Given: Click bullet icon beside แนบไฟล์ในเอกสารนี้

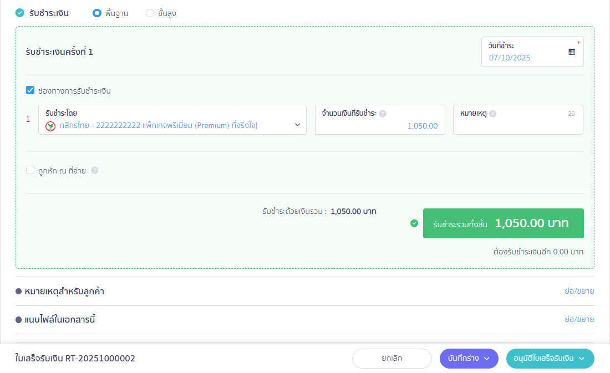Looking at the screenshot, I should pyautogui.click(x=19, y=320).
